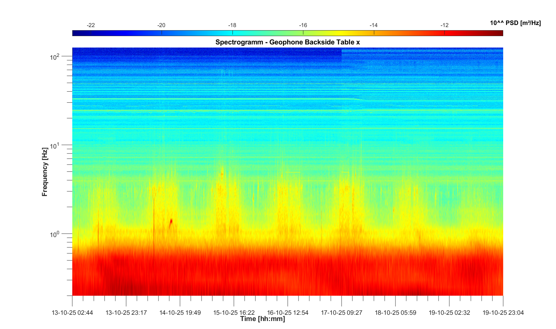The image size is (556, 329).
Task: Click the -22 colorbar tick label
Action: tap(91, 25)
